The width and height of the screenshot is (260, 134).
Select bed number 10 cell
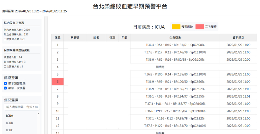(x=57, y=111)
